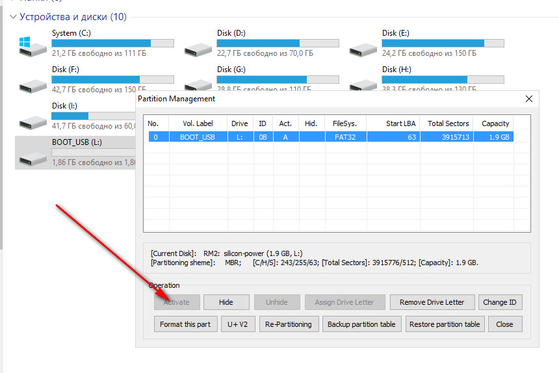Start Re-Partitioning of the disk

288,324
